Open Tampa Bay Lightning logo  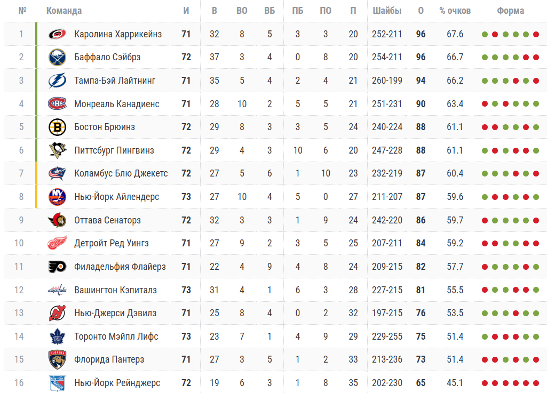click(57, 81)
